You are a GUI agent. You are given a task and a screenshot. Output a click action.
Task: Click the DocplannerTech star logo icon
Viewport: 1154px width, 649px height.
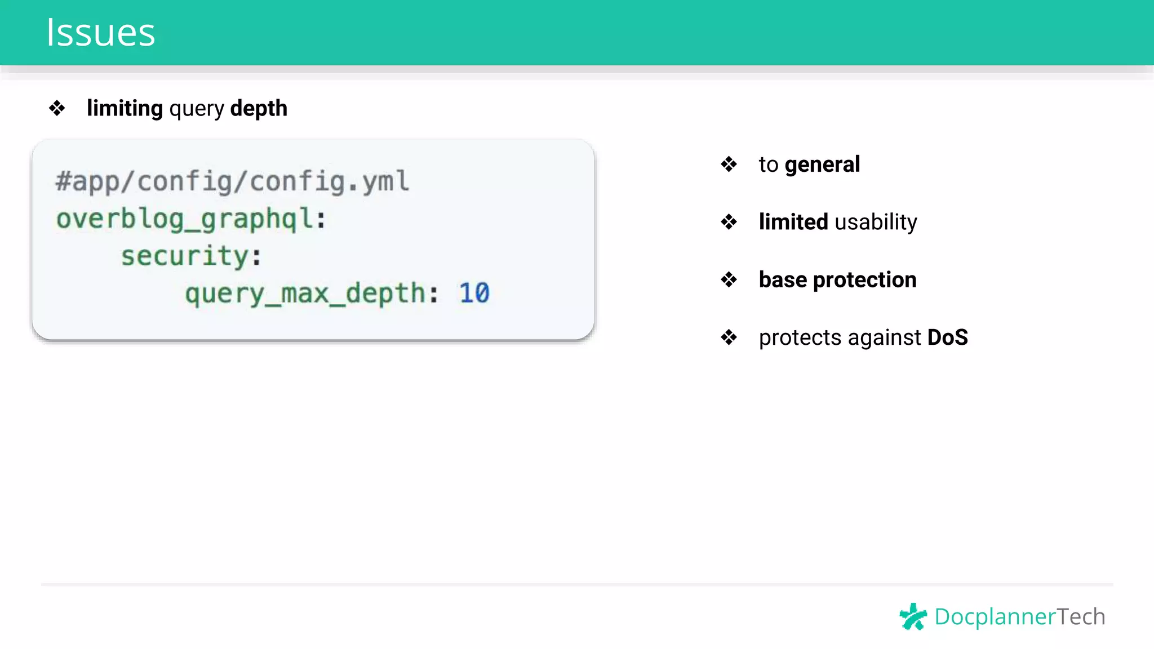(913, 616)
